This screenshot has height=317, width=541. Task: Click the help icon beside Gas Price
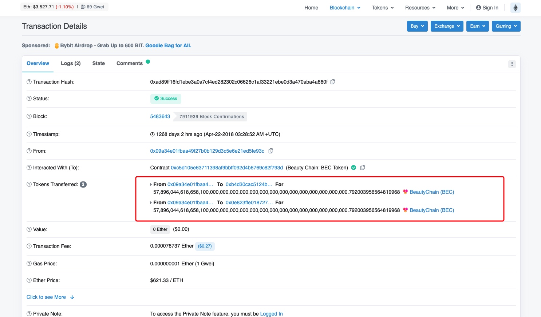(x=29, y=264)
